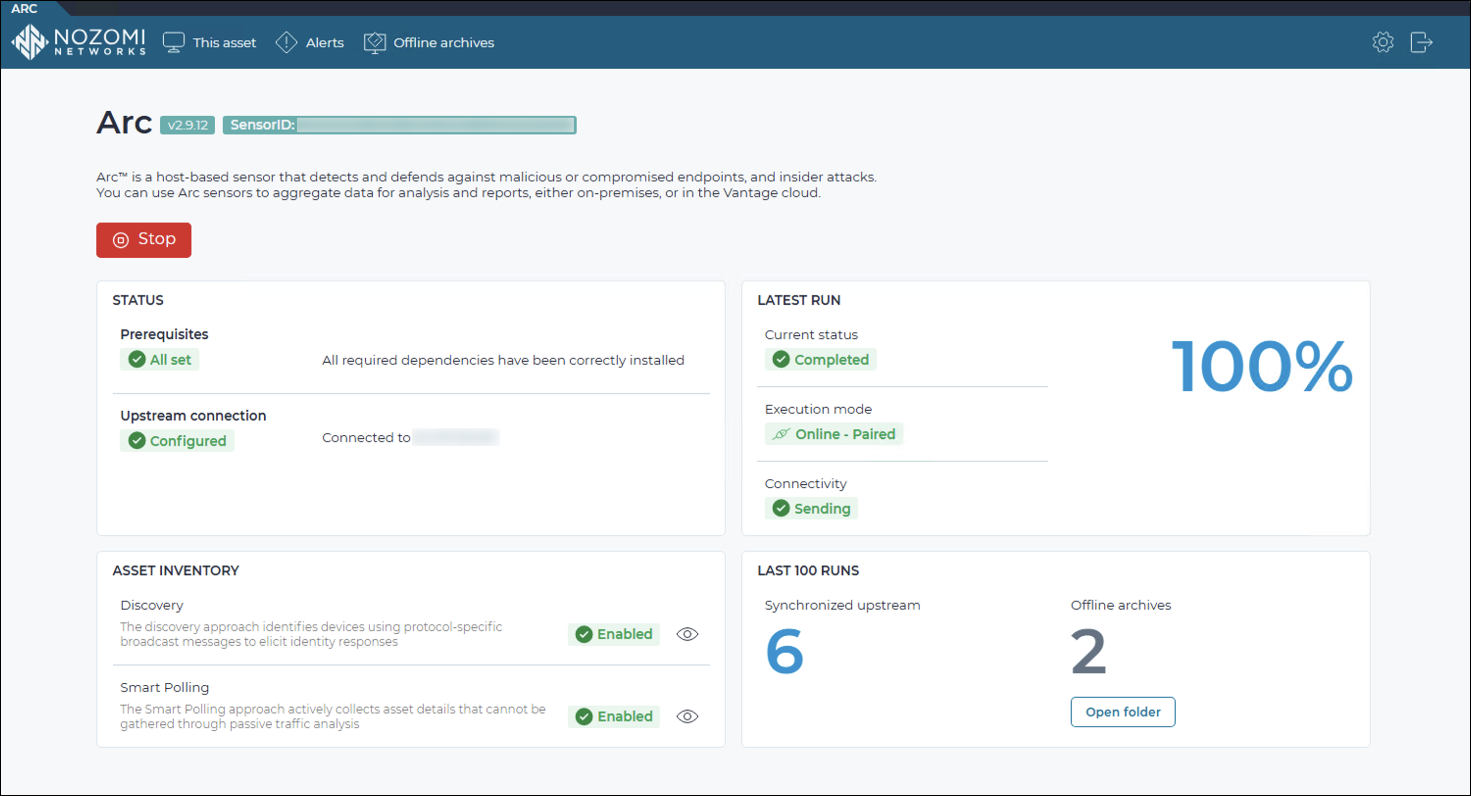1471x796 pixels.
Task: Open the Offline archives page
Action: pyautogui.click(x=428, y=42)
